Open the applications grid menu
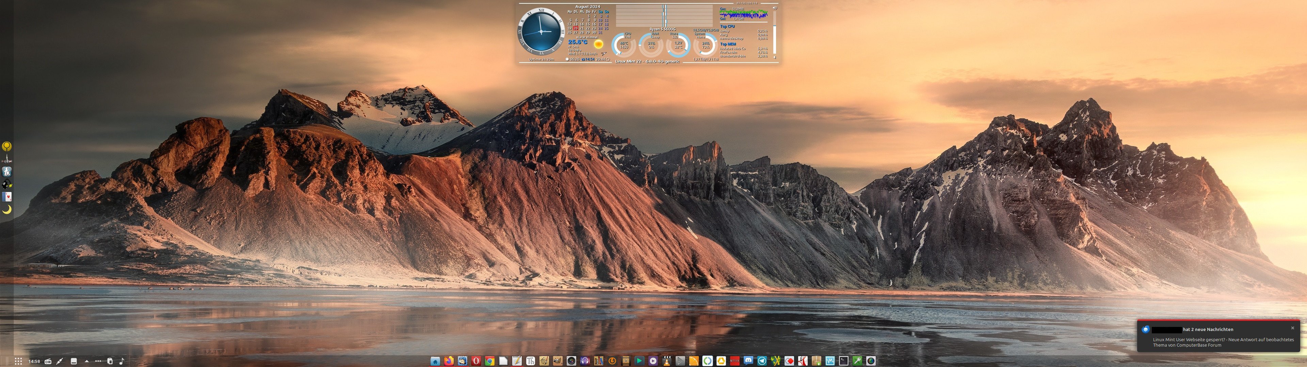Viewport: 1307px width, 367px height. [18, 362]
